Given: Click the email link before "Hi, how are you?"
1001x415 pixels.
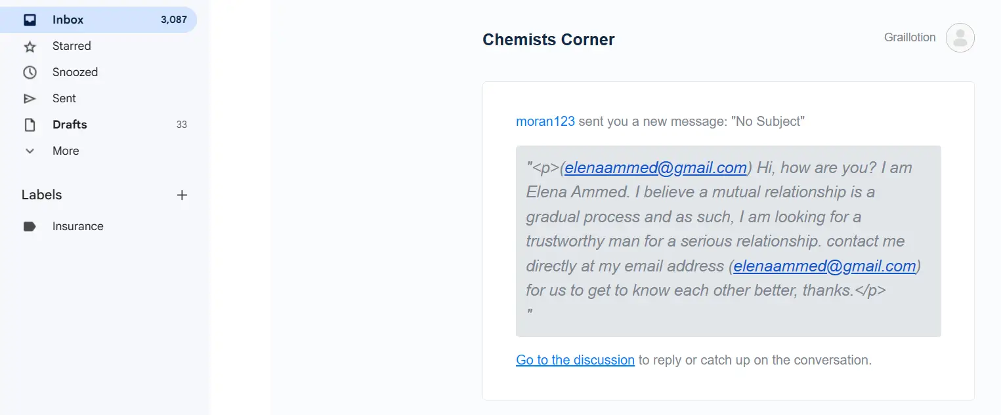Looking at the screenshot, I should click(x=655, y=168).
